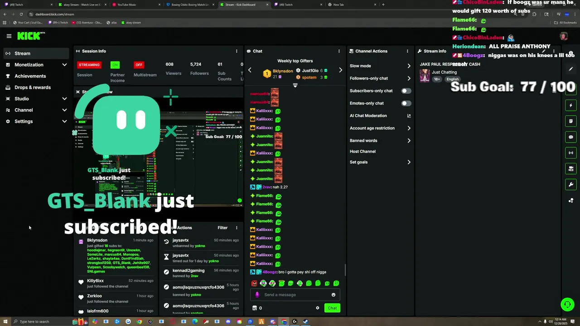Collapse the top gifters bar
Image resolution: width=580 pixels, height=326 pixels.
295,85
